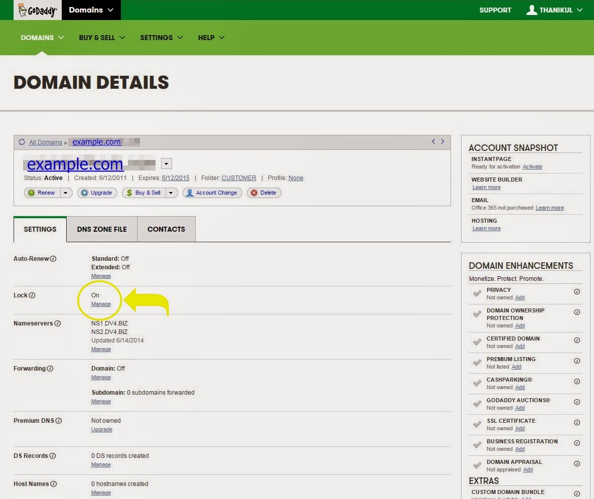Open the CUSTOMER folder link

[239, 178]
